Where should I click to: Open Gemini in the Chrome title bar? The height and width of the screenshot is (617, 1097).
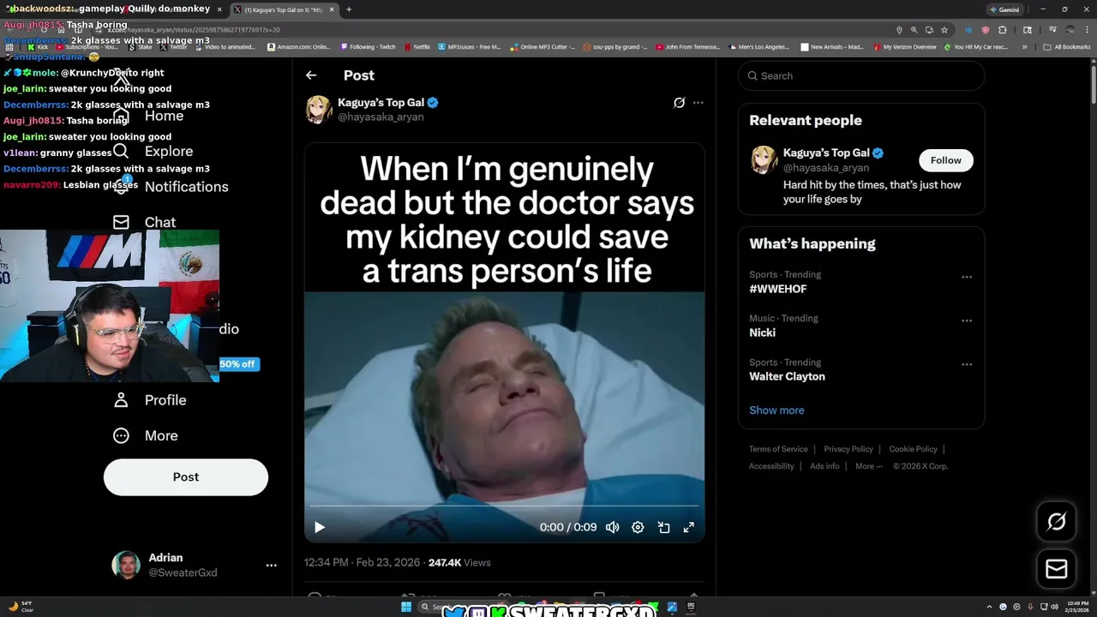[1004, 9]
